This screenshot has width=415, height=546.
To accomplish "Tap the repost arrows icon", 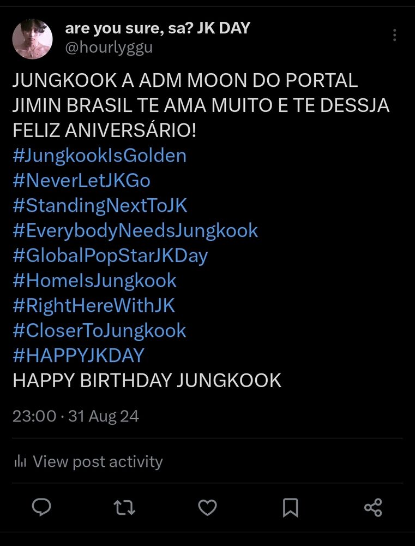I will point(124,507).
